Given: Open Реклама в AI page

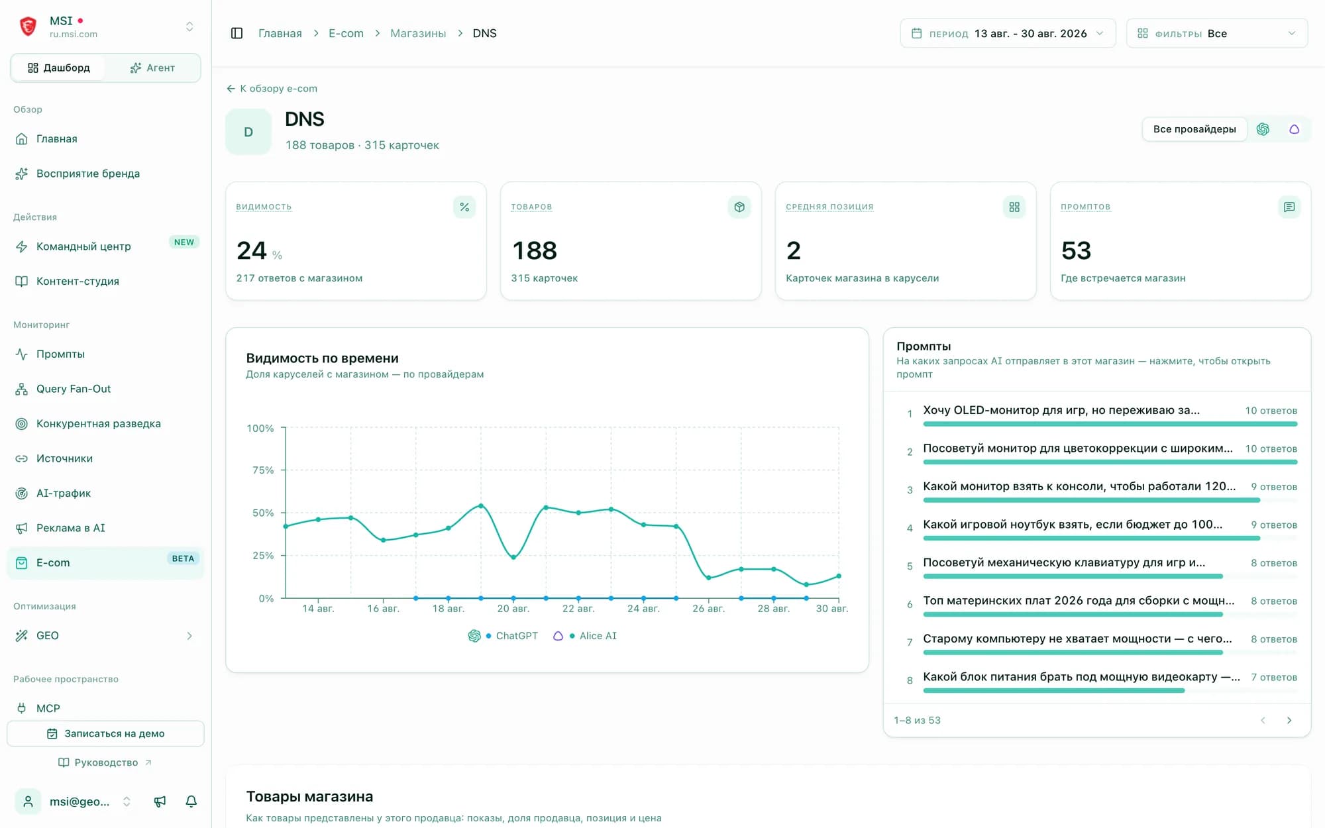Looking at the screenshot, I should point(106,528).
